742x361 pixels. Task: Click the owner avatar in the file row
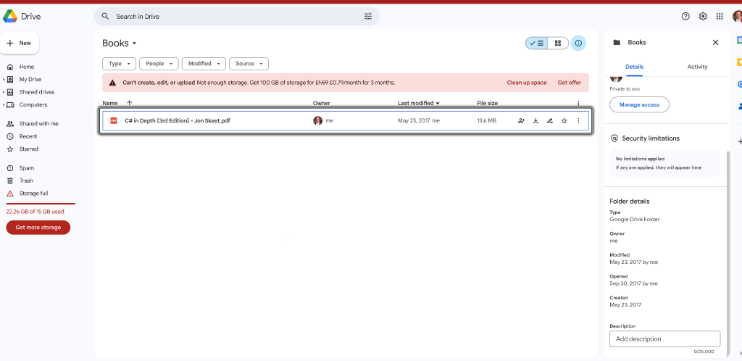(x=317, y=120)
